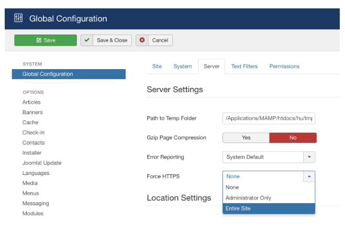
Task: Open Languages options in sidebar
Action: point(36,173)
